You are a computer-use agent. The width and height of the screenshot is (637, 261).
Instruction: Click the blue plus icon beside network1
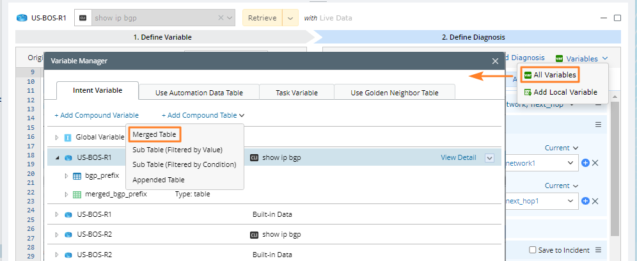[585, 163]
